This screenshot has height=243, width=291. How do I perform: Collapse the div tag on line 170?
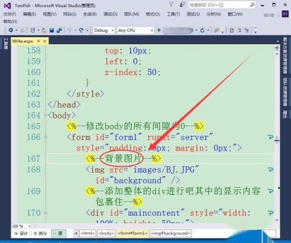point(45,213)
